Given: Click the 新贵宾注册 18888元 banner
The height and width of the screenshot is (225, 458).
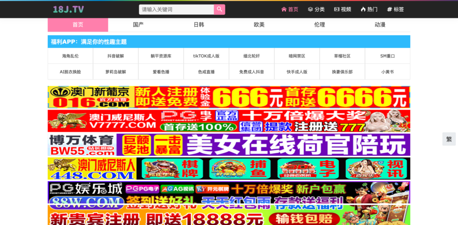Looking at the screenshot, I should tap(229, 215).
